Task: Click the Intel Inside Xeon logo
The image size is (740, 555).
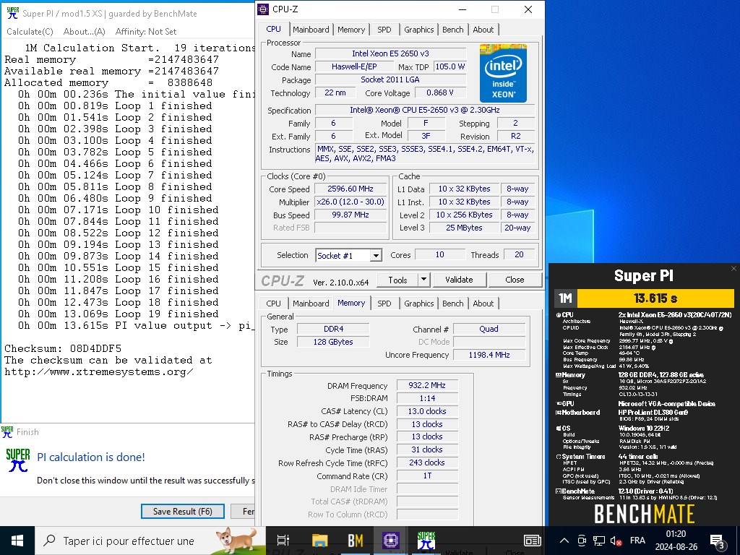Action: (x=503, y=73)
